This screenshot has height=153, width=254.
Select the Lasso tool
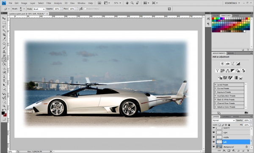4,27
